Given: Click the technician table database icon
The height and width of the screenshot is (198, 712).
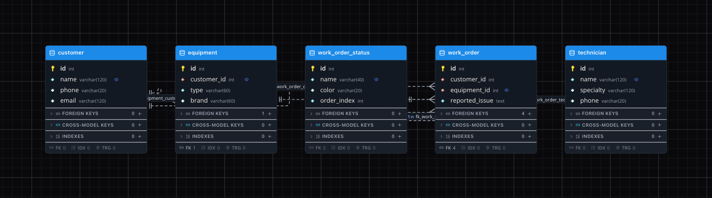Looking at the screenshot, I should click(572, 53).
